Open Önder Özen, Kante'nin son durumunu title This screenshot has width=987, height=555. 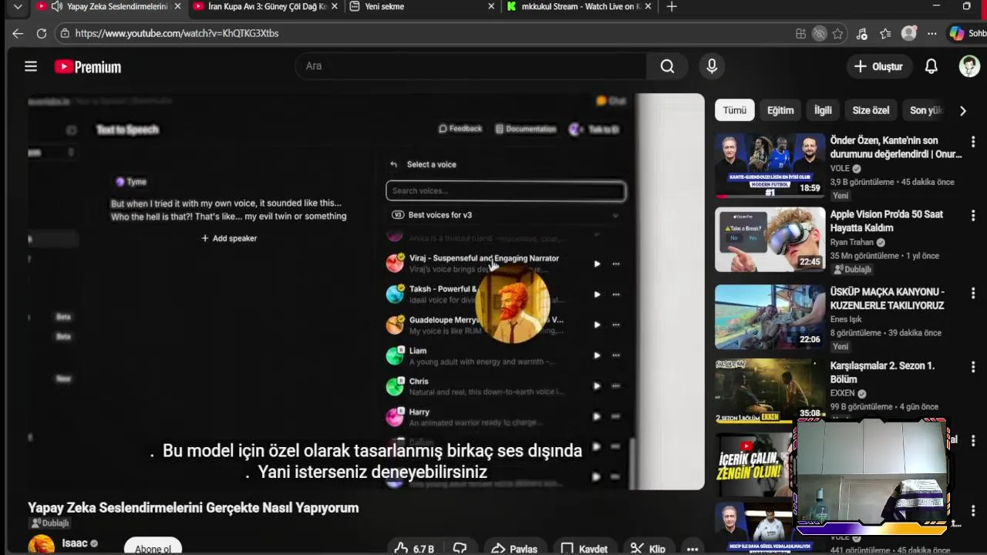[896, 147]
